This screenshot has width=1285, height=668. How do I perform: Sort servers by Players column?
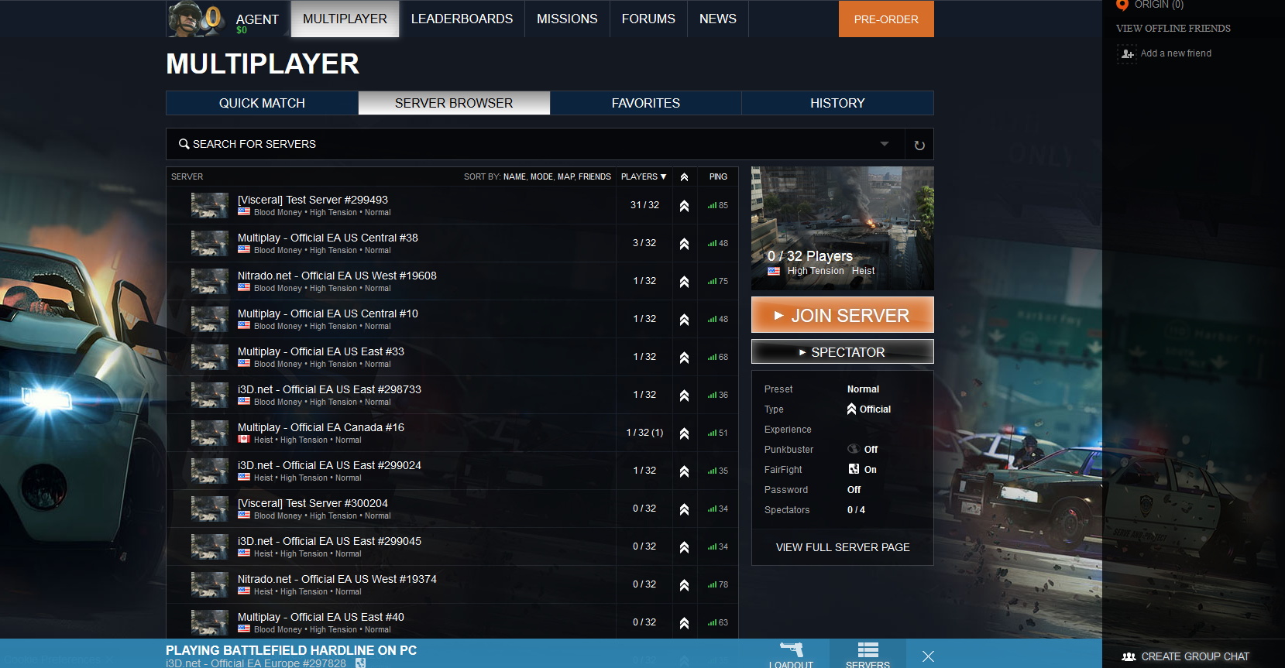[x=643, y=176]
